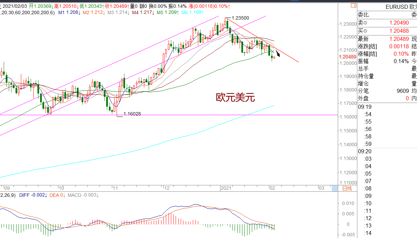Click the 涨跌[结] value 0.00118
The width and height of the screenshot is (417, 238).
pos(399,47)
